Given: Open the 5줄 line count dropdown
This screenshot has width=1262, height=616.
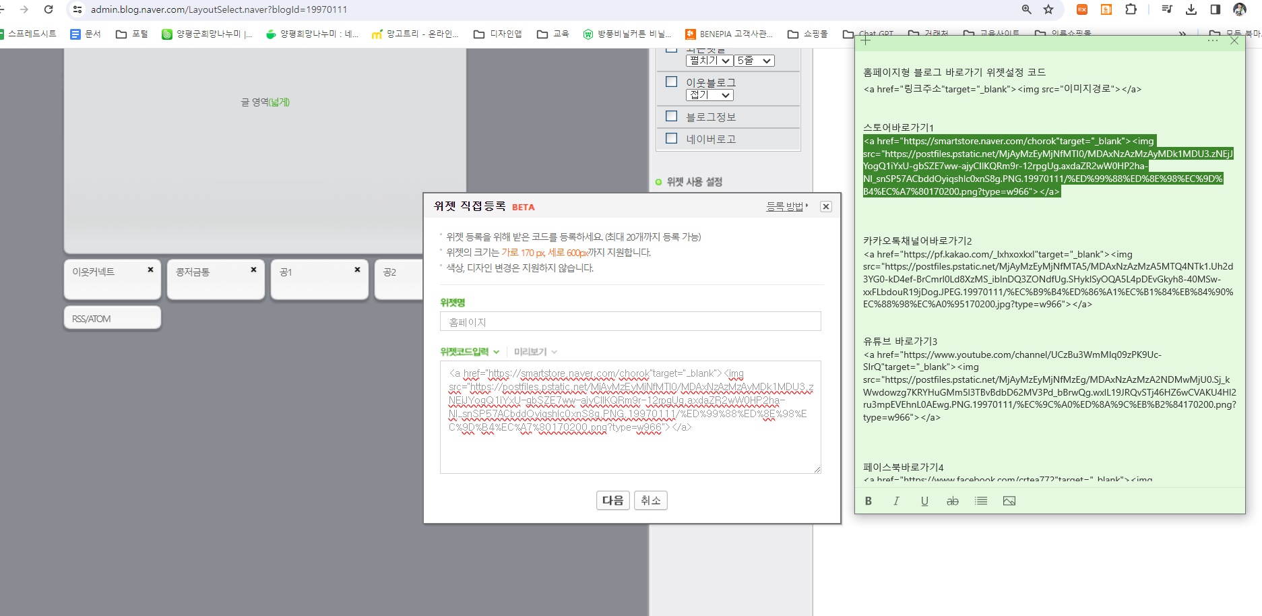Looking at the screenshot, I should [753, 61].
